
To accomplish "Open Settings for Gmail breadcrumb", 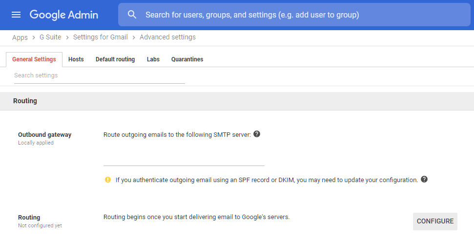I will (x=101, y=37).
